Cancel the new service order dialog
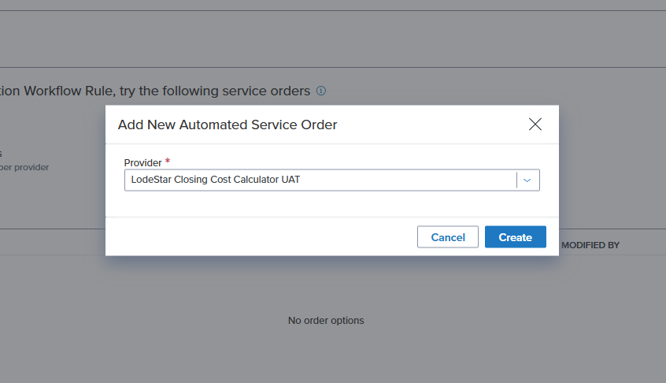Image resolution: width=666 pixels, height=383 pixels. [448, 236]
